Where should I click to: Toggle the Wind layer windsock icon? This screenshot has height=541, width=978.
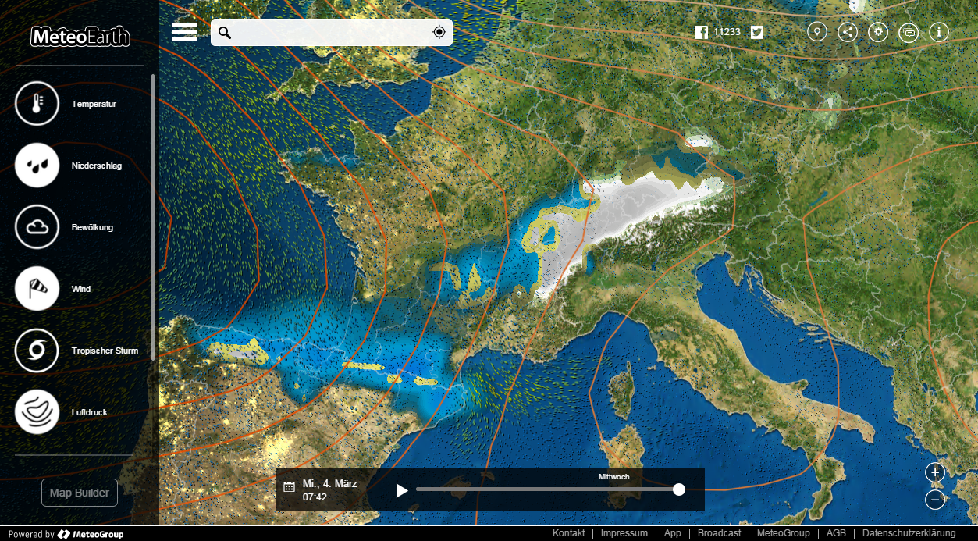click(x=37, y=289)
